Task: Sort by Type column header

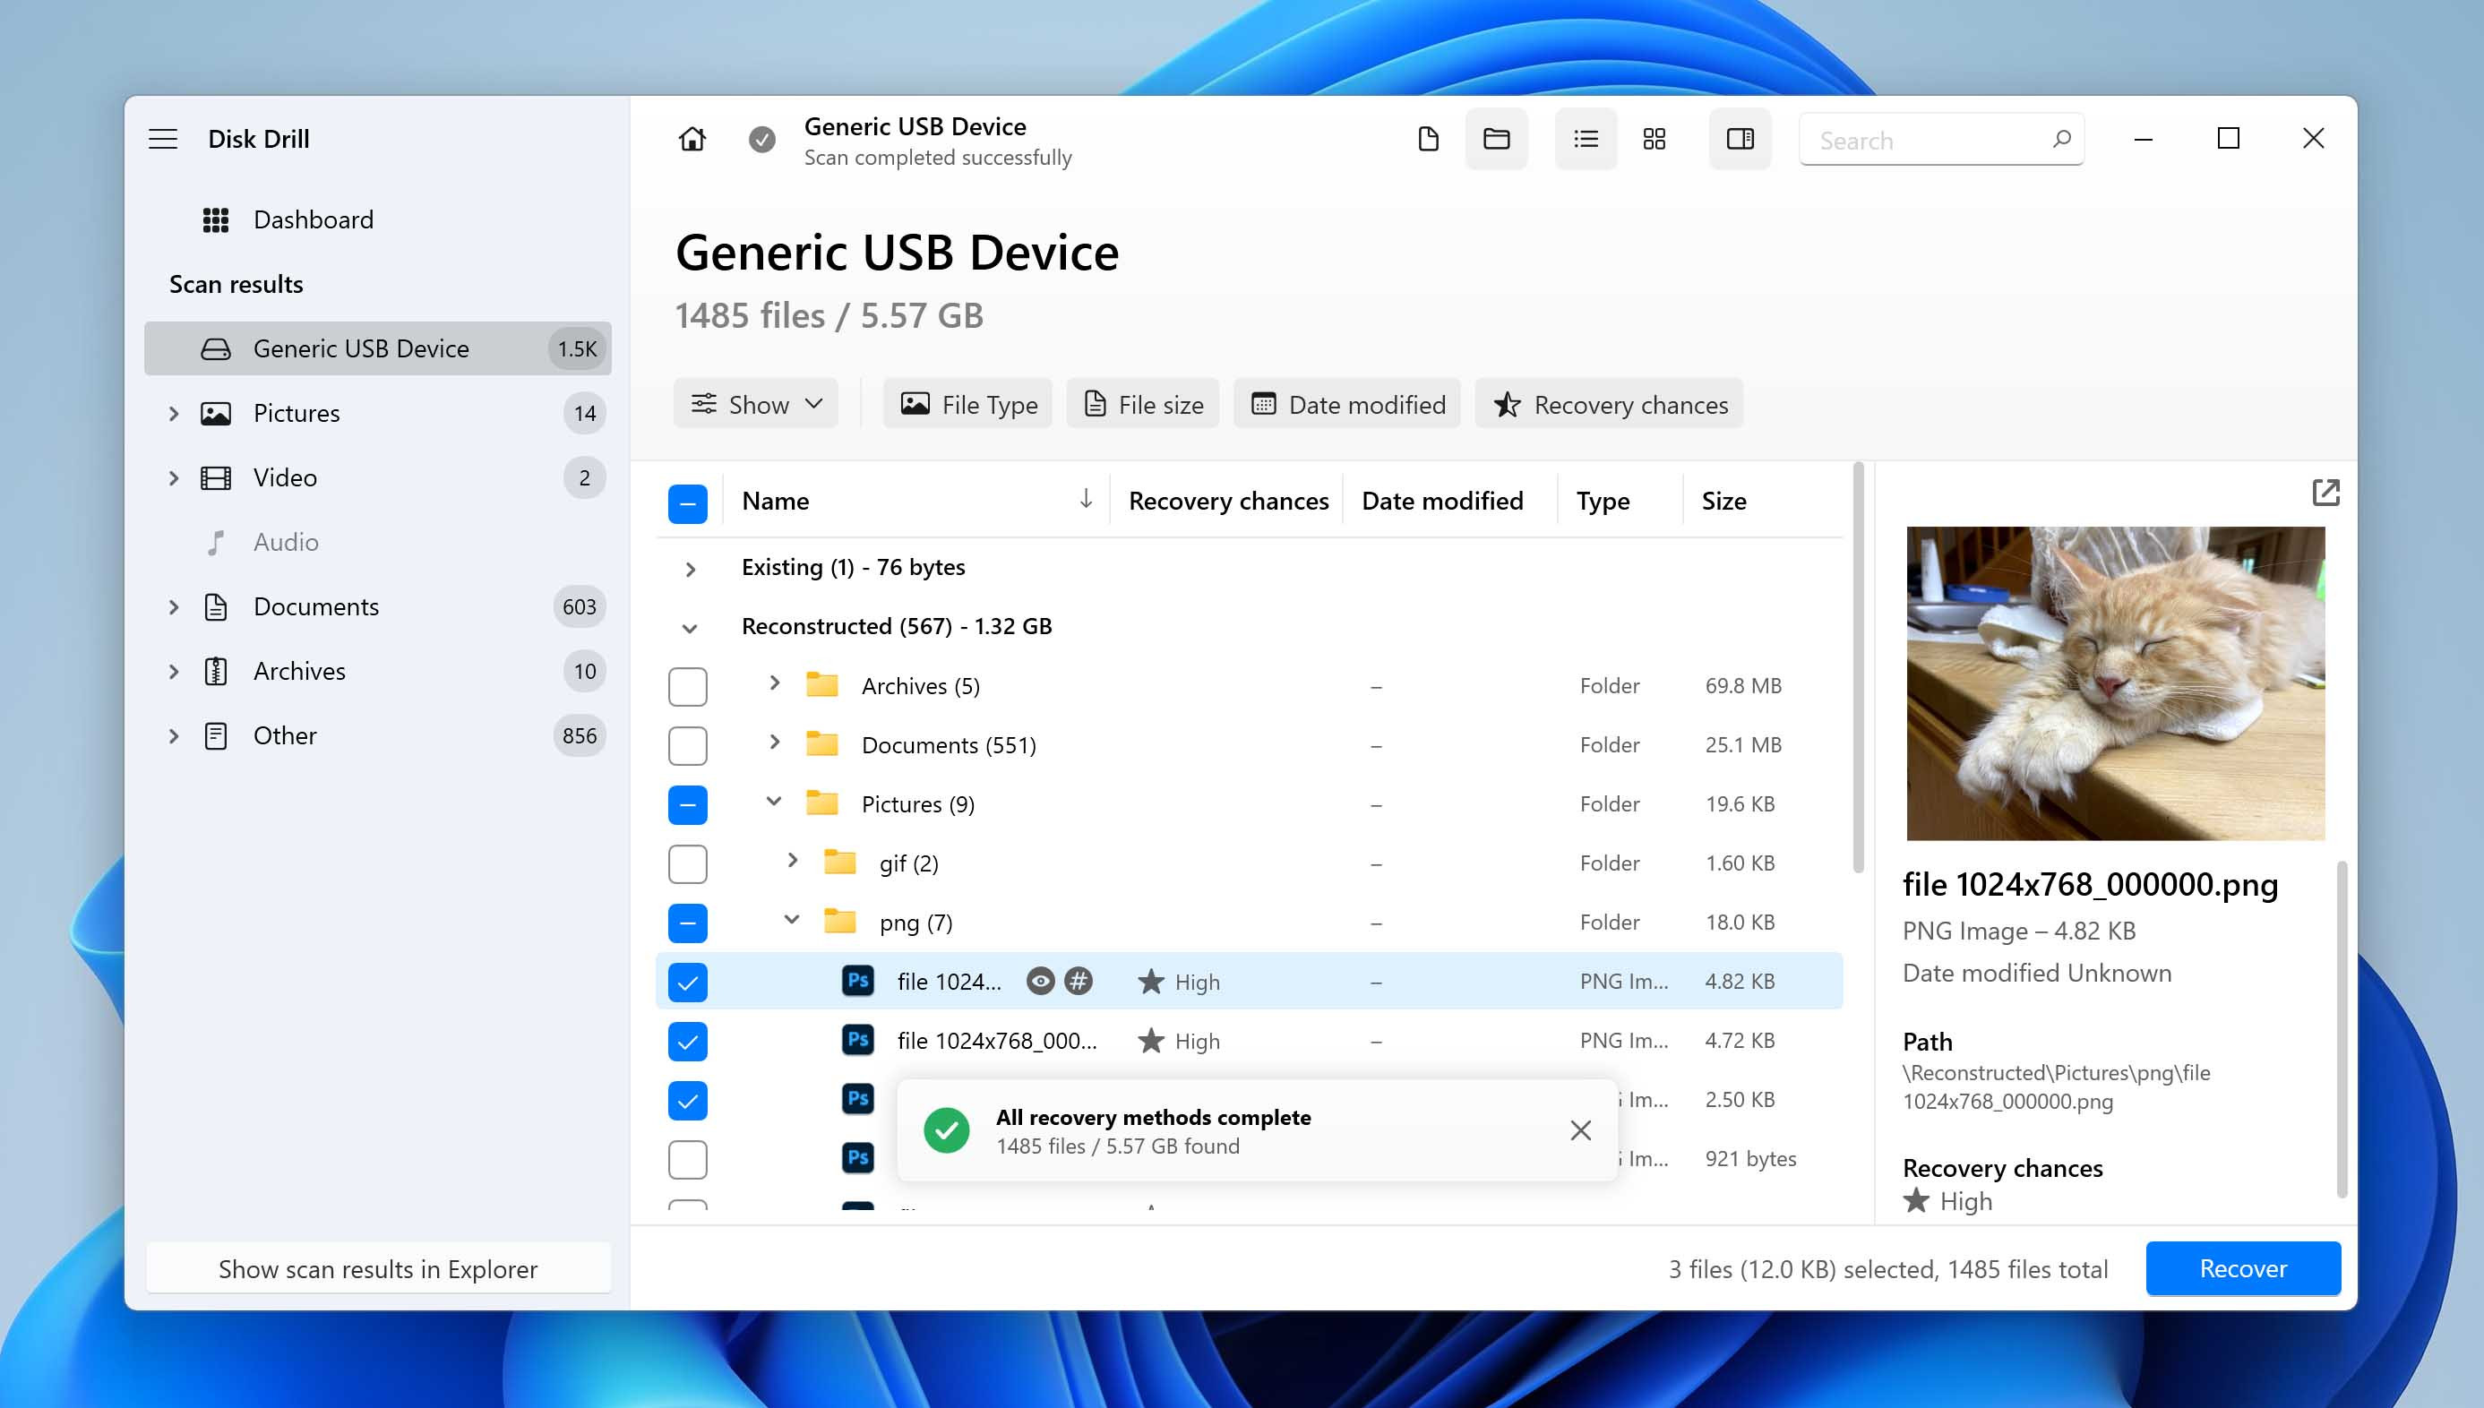Action: point(1603,501)
